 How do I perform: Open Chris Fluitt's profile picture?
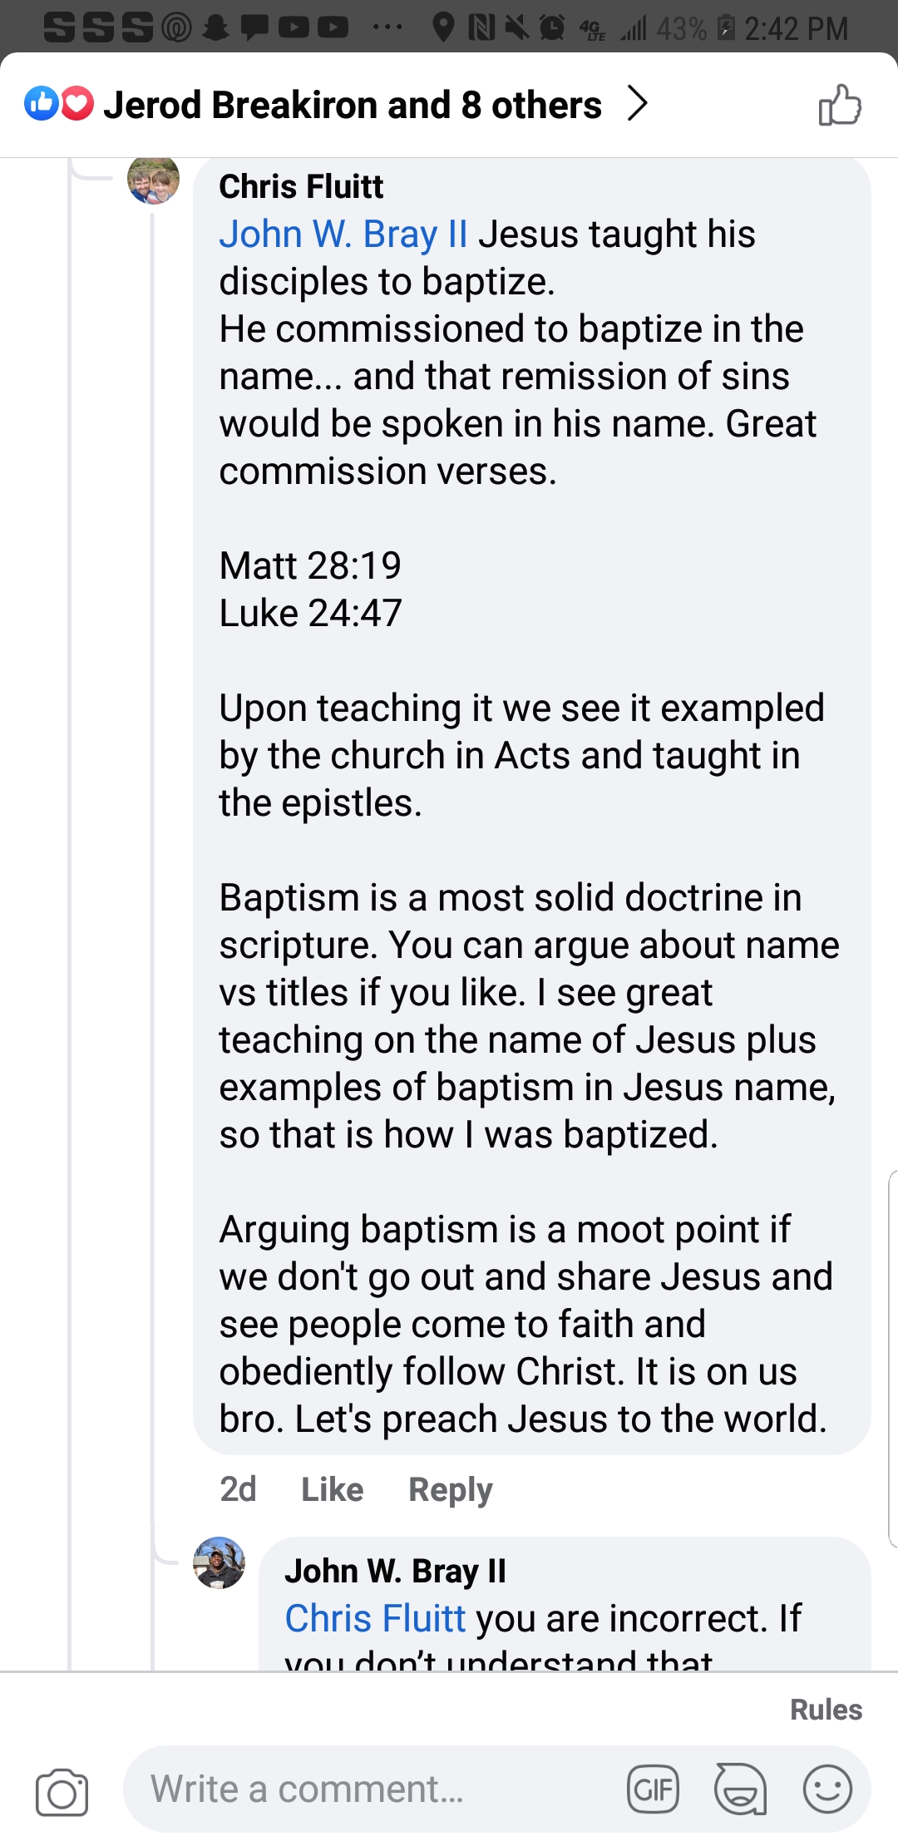click(x=153, y=180)
